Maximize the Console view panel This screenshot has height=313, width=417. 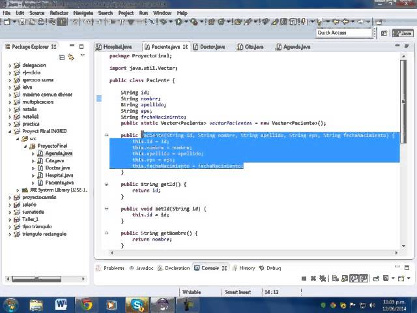pyautogui.click(x=407, y=267)
